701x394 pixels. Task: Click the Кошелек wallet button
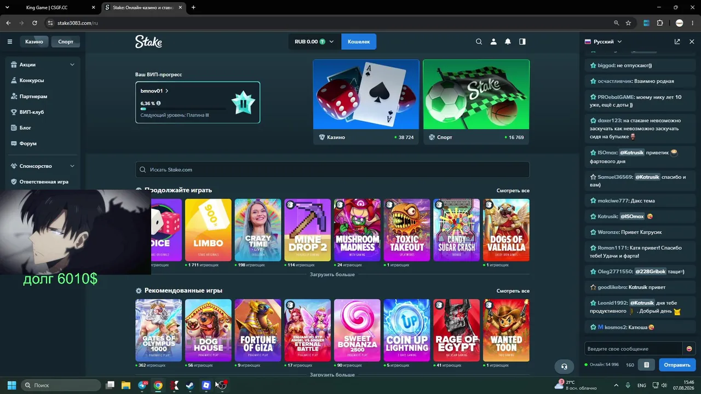(359, 42)
